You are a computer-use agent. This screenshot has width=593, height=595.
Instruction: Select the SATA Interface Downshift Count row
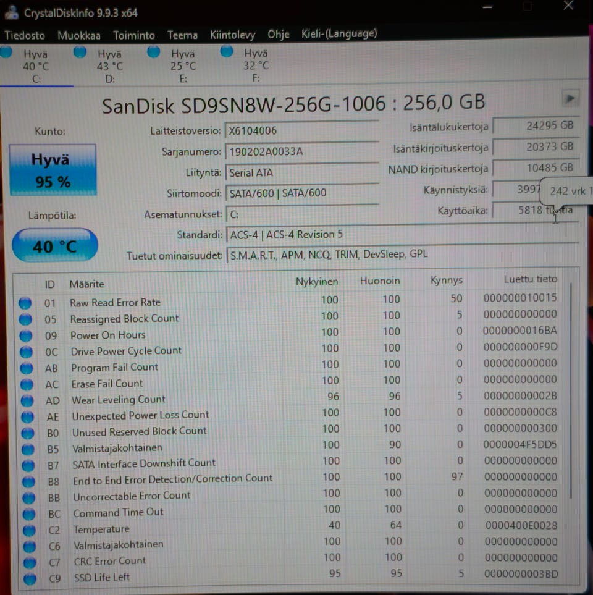click(x=290, y=463)
